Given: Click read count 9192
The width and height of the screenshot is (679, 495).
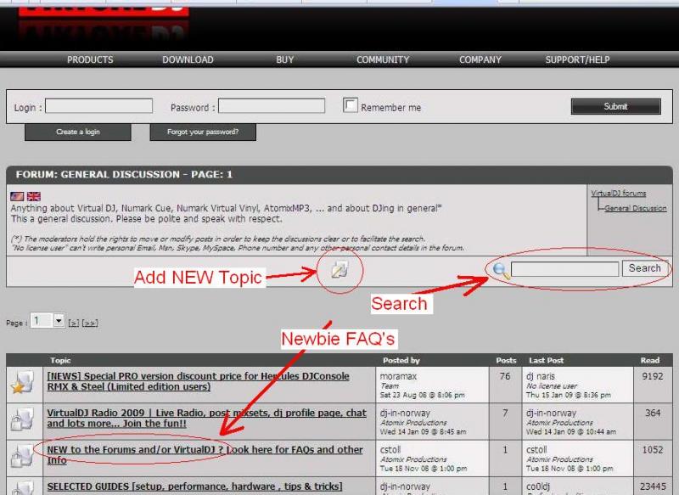Looking at the screenshot, I should tap(653, 376).
